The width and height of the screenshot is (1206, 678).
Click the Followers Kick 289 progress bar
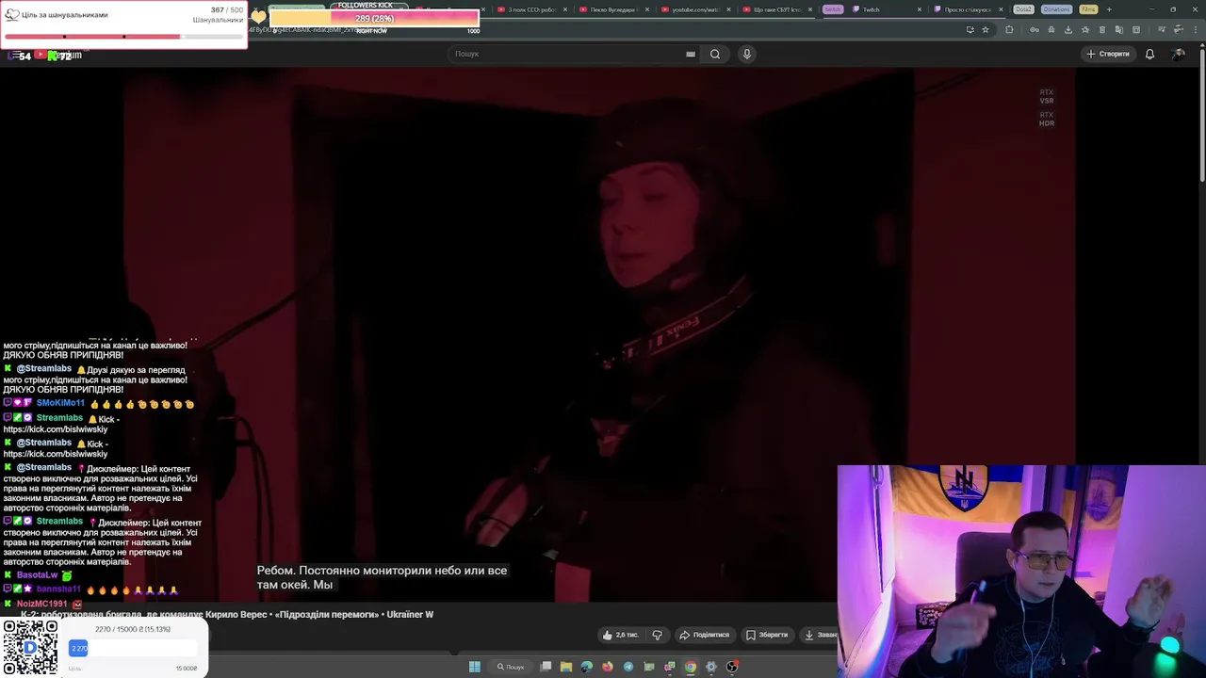[x=374, y=19]
